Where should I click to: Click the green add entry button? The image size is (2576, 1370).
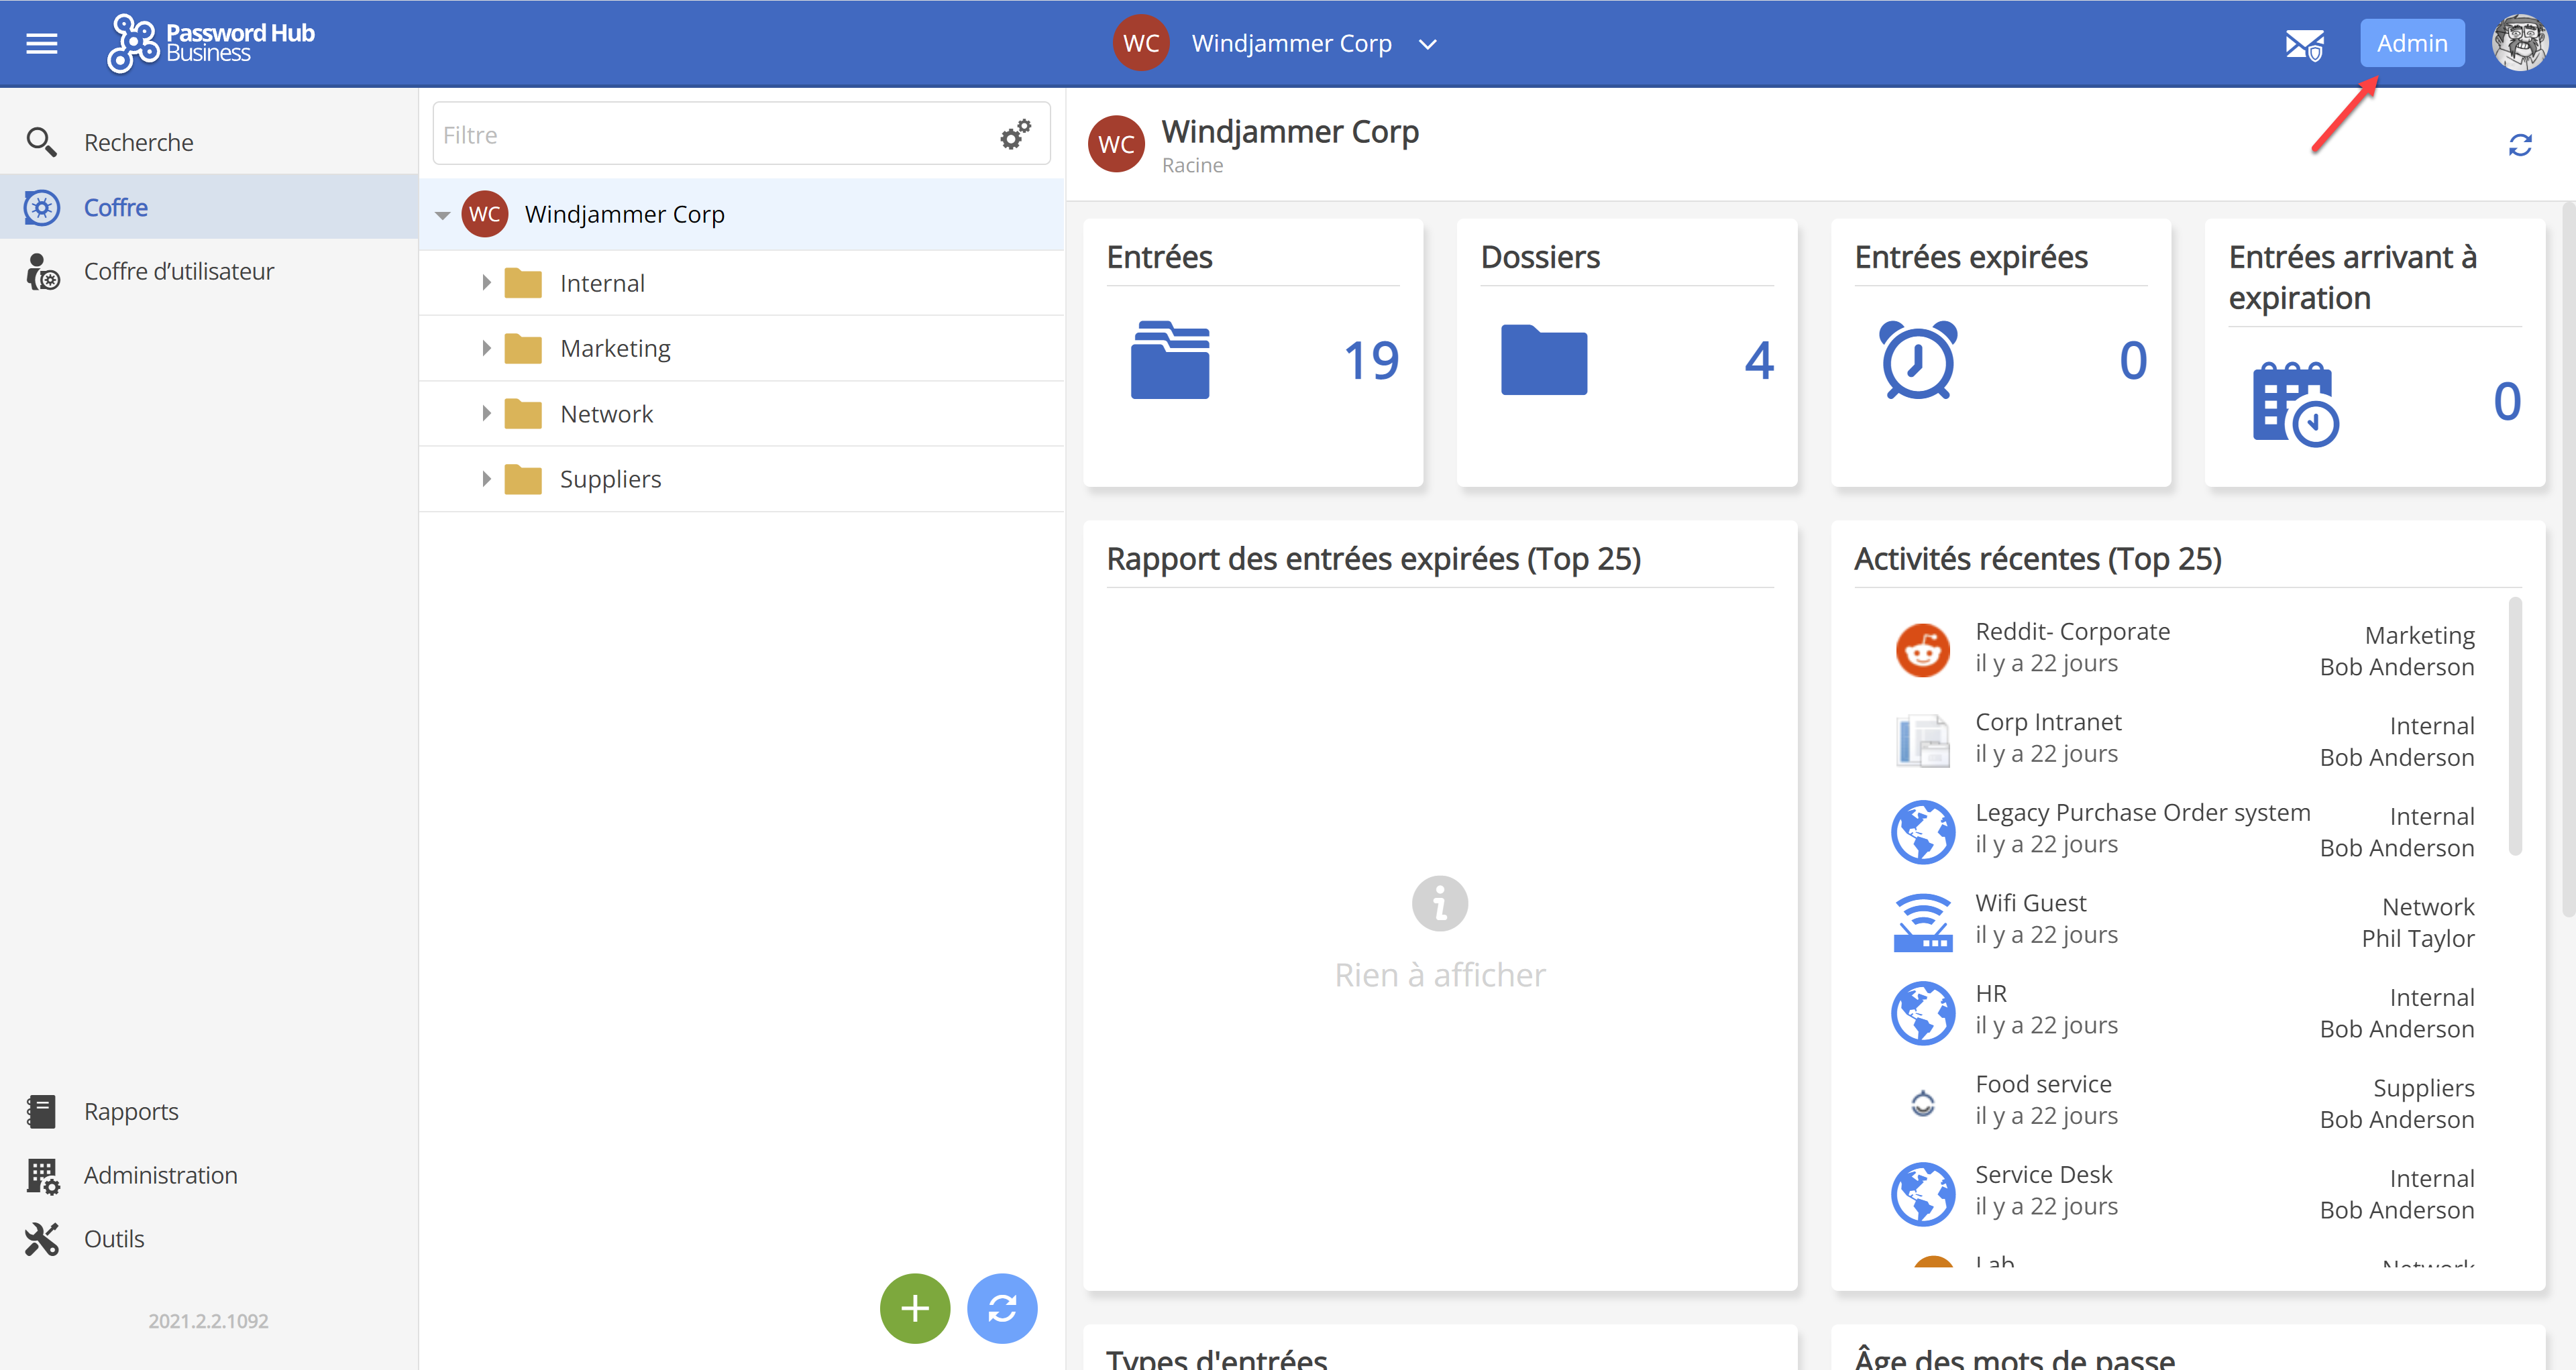(x=914, y=1307)
